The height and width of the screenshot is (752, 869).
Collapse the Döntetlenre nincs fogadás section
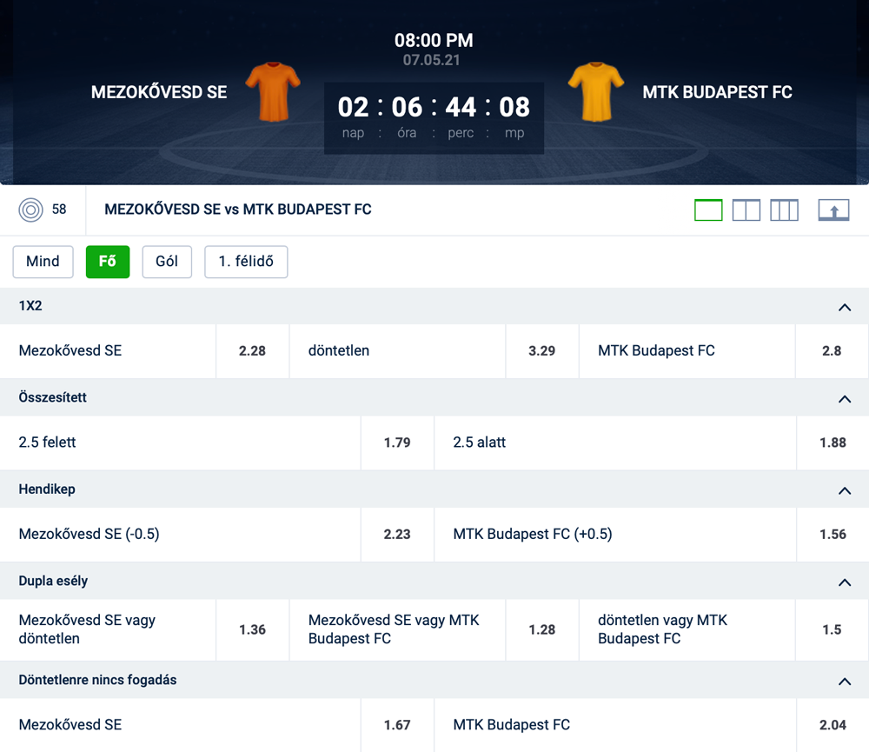[845, 681]
